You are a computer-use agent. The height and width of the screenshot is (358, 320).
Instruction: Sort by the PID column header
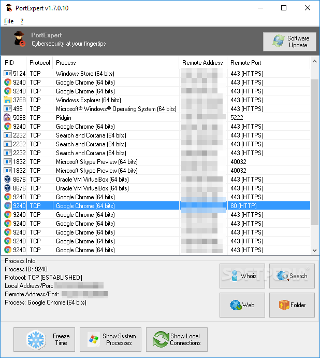[x=13, y=63]
